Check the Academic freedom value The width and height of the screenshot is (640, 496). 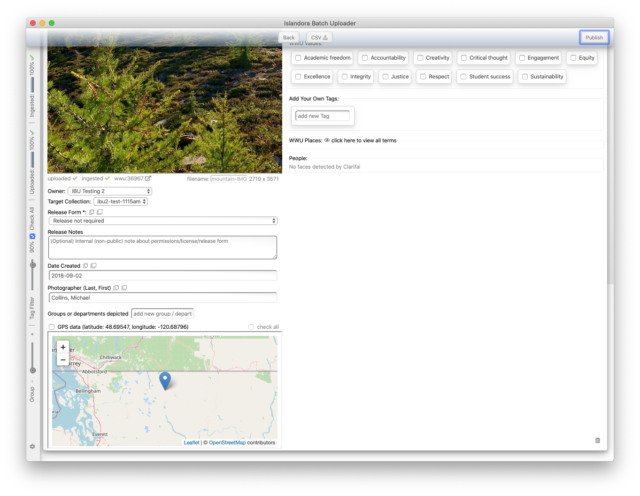tap(298, 58)
